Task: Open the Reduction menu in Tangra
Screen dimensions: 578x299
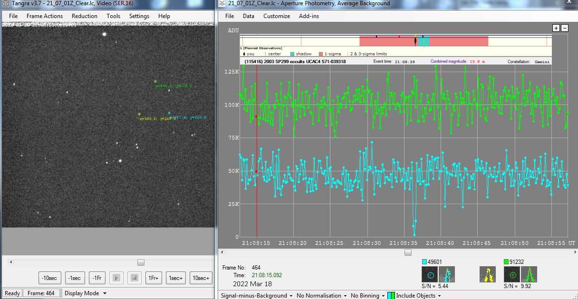Action: point(84,16)
